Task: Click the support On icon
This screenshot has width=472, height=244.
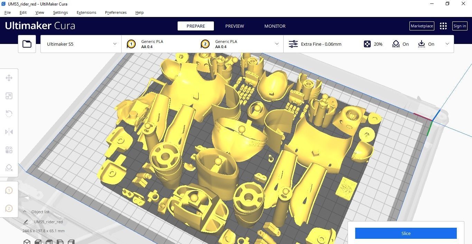Action: click(396, 44)
